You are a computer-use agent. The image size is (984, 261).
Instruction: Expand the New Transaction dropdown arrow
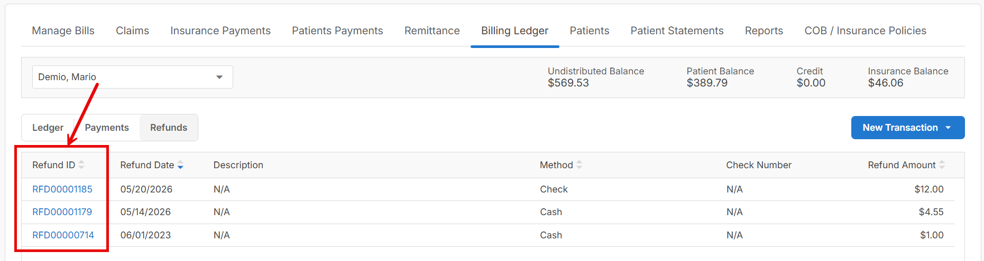(948, 128)
